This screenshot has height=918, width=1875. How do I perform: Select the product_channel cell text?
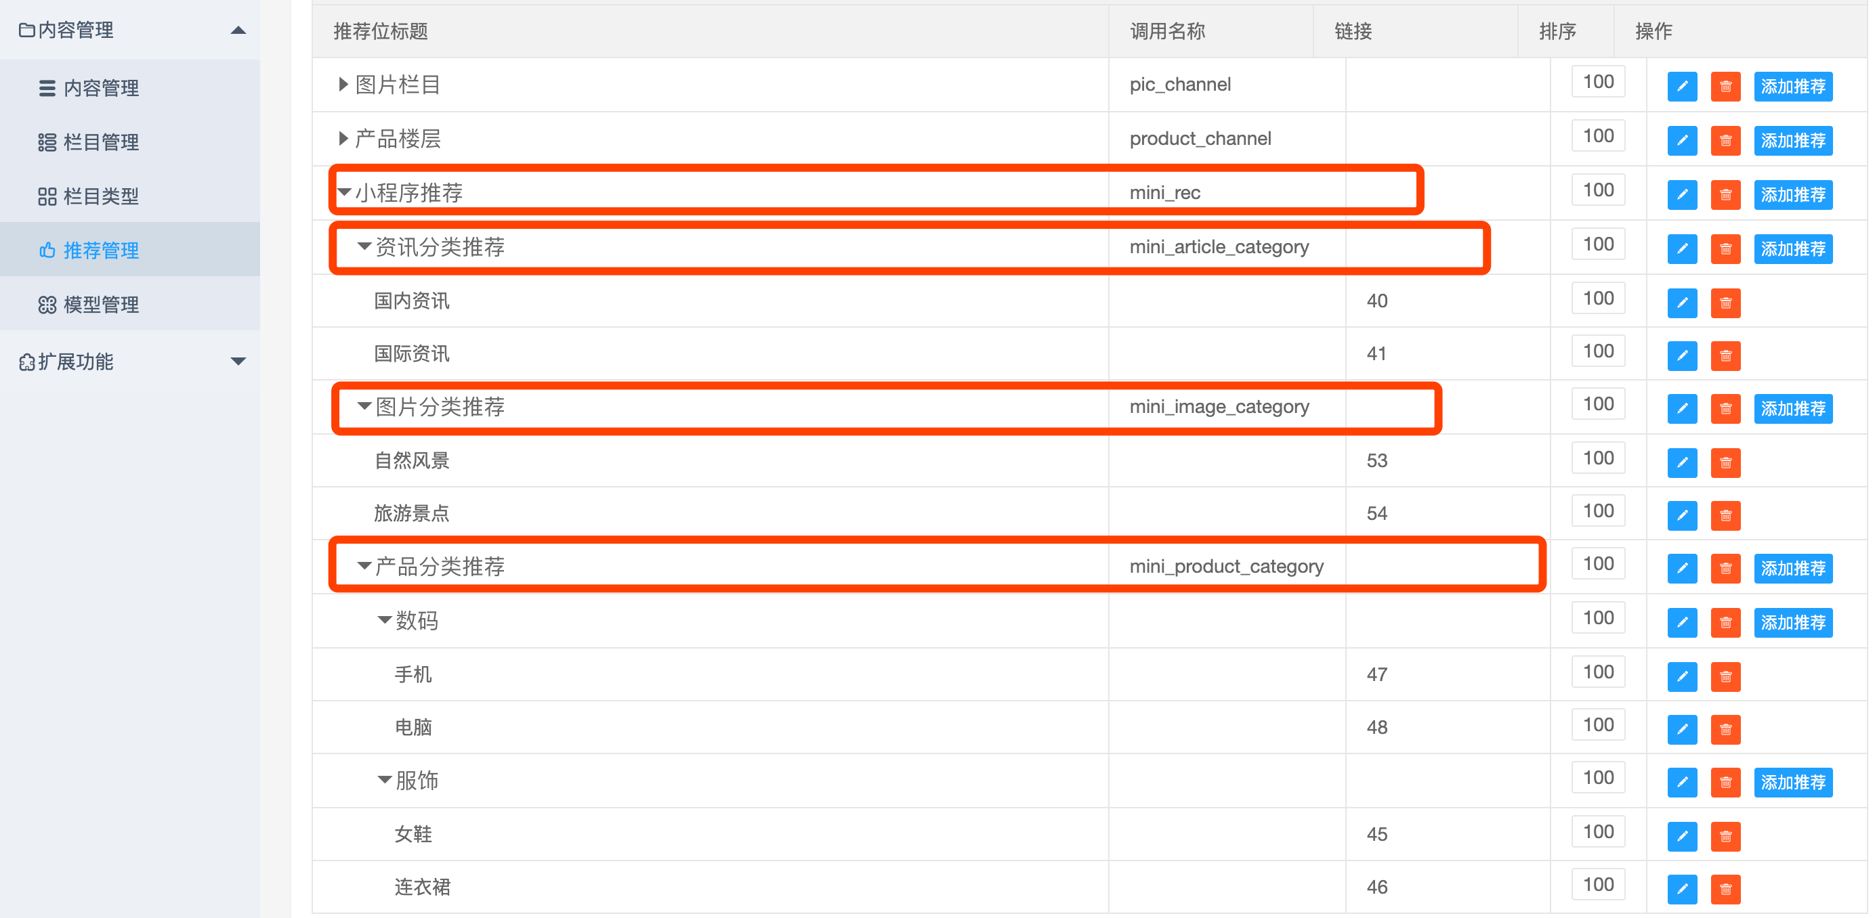pyautogui.click(x=1200, y=138)
